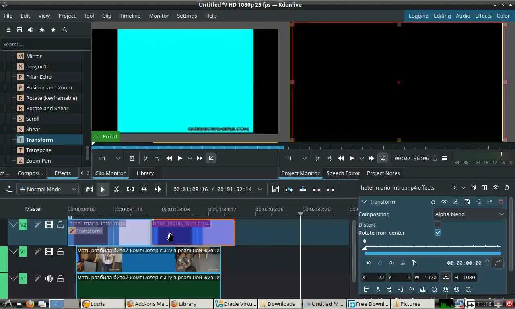This screenshot has height=309, width=515.
Task: Click Lift Timeline Zone icon
Action: pyautogui.click(x=330, y=189)
